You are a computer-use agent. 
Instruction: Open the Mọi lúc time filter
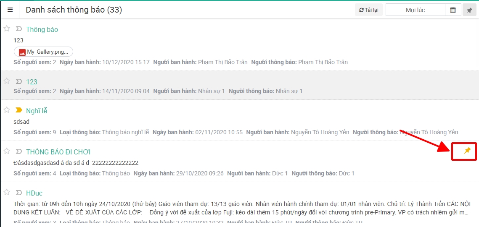[415, 10]
